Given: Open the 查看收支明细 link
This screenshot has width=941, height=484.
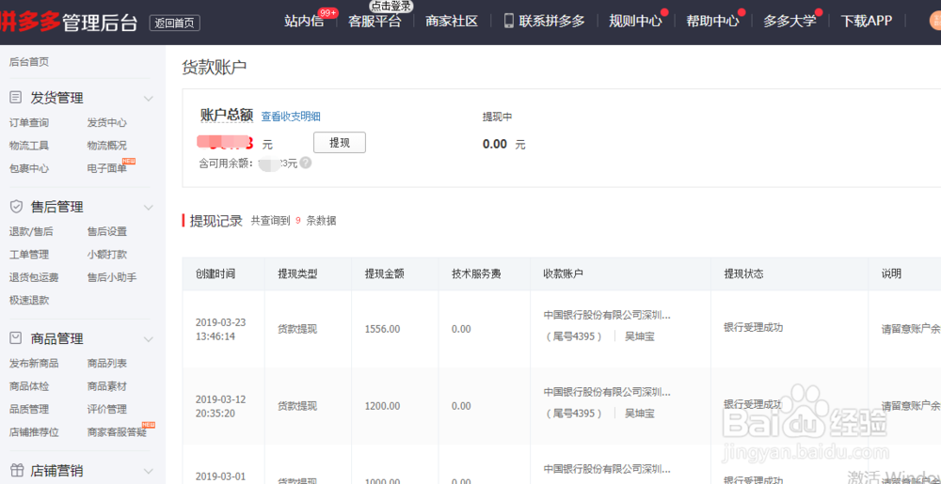Looking at the screenshot, I should tap(291, 117).
